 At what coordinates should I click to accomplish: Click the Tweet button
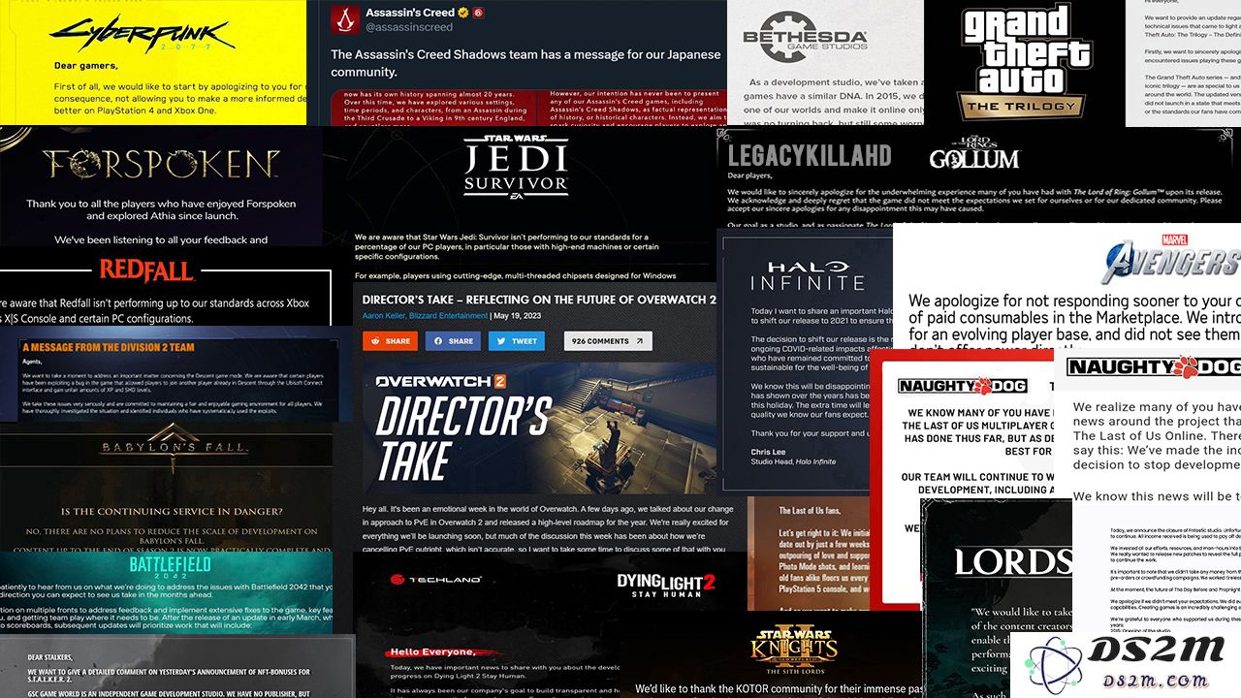517,341
